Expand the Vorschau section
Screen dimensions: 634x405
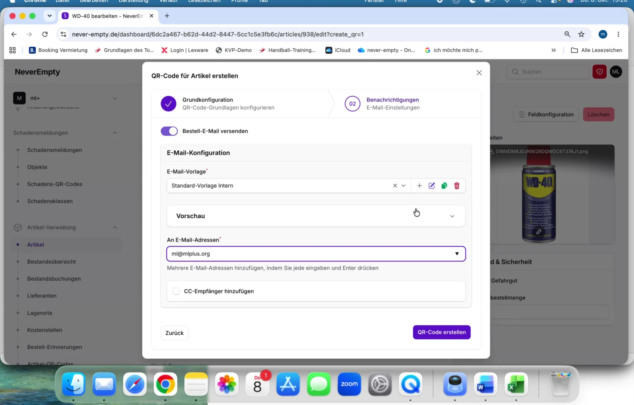click(x=316, y=216)
